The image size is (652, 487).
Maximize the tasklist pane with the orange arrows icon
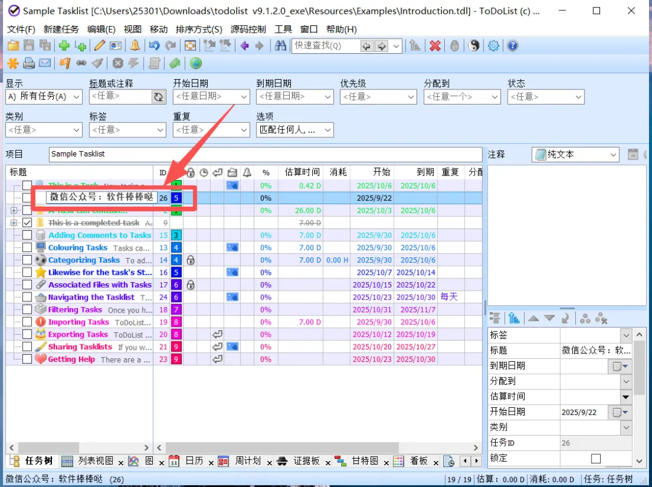pos(190,46)
